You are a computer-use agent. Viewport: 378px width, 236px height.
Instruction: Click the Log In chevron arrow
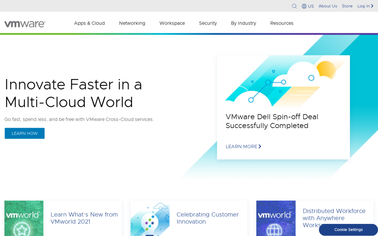(372, 6)
